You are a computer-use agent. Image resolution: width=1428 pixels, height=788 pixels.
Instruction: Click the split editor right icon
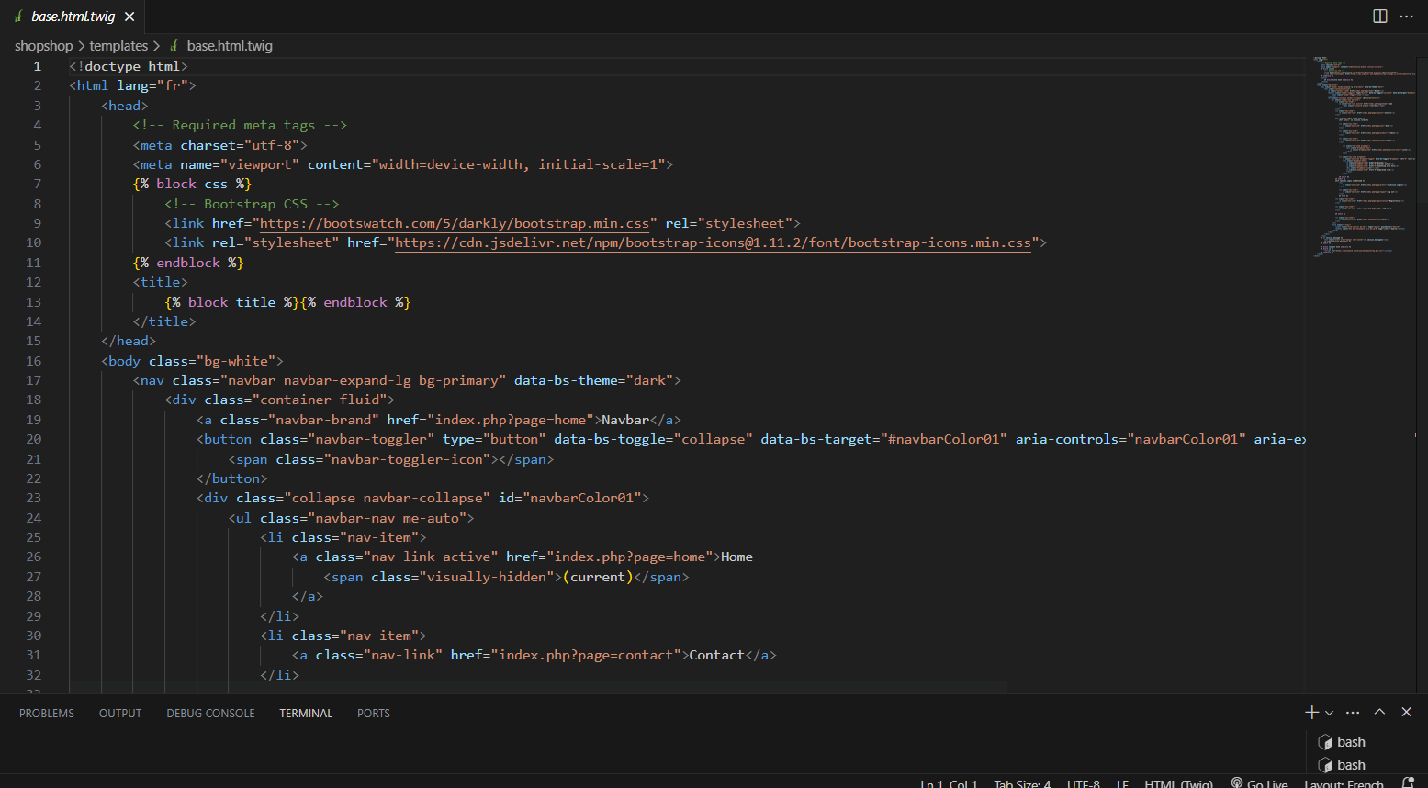tap(1379, 17)
